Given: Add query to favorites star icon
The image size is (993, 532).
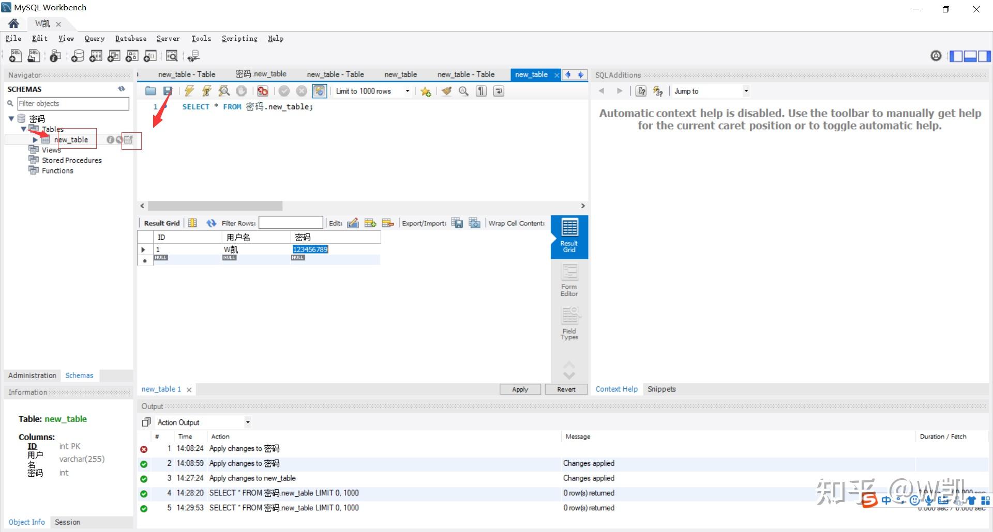Looking at the screenshot, I should (x=426, y=91).
